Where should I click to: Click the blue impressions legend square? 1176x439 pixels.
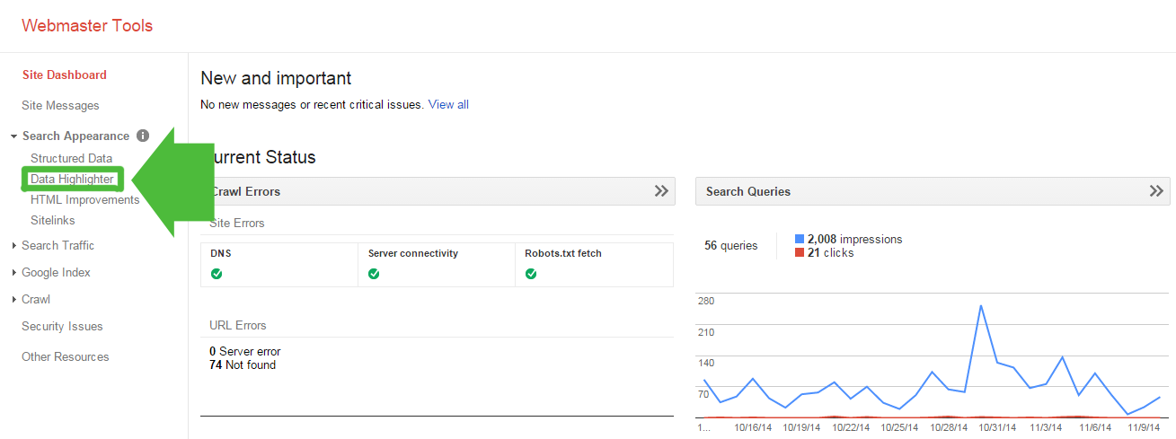tap(800, 239)
